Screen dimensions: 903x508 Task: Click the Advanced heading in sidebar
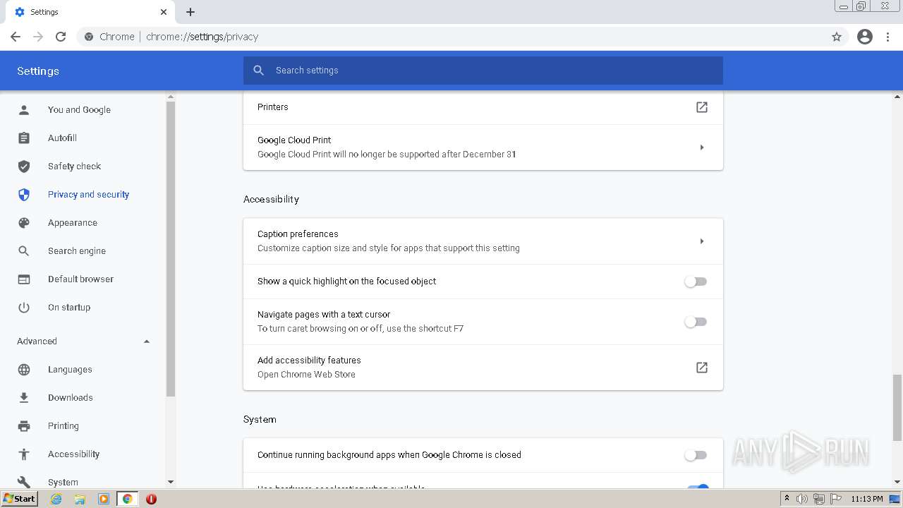37,341
